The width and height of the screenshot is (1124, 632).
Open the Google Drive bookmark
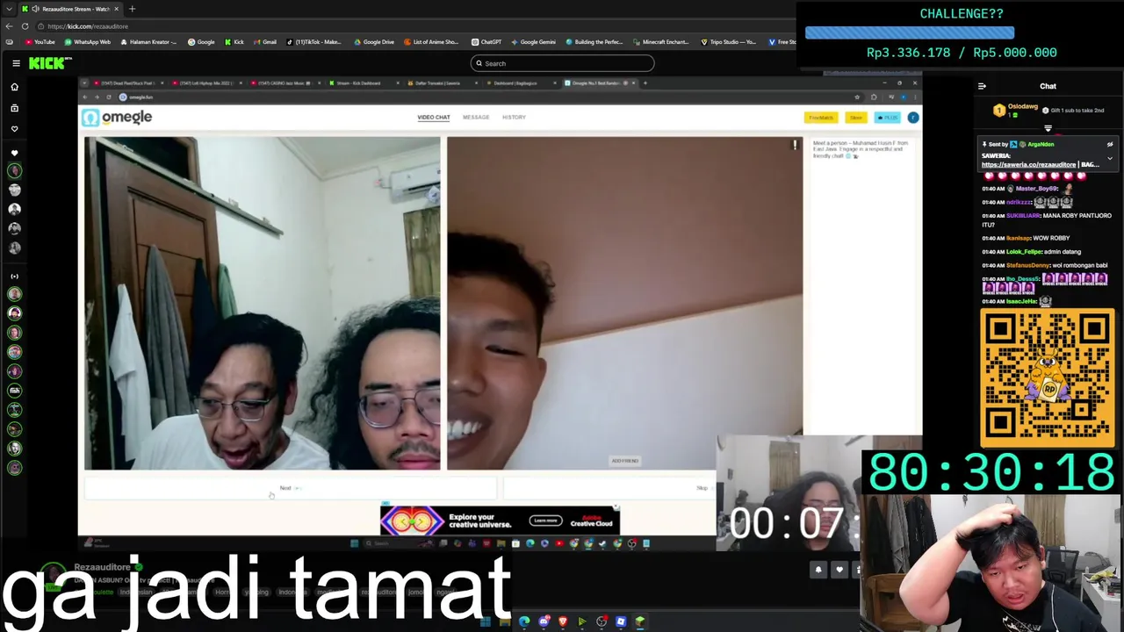pyautogui.click(x=375, y=42)
